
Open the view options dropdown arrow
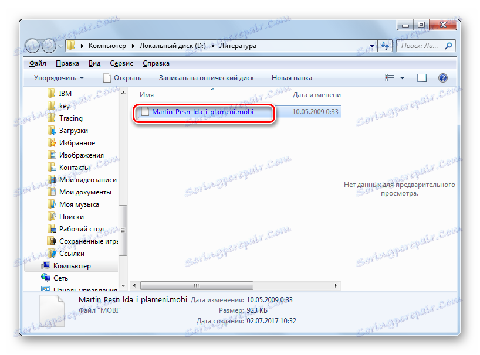coord(402,78)
